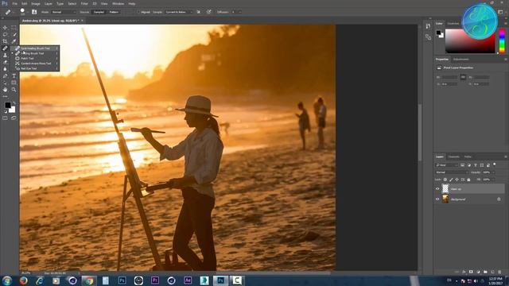This screenshot has width=509, height=286.
Task: Click the delete layer trash icon
Action: [499, 272]
